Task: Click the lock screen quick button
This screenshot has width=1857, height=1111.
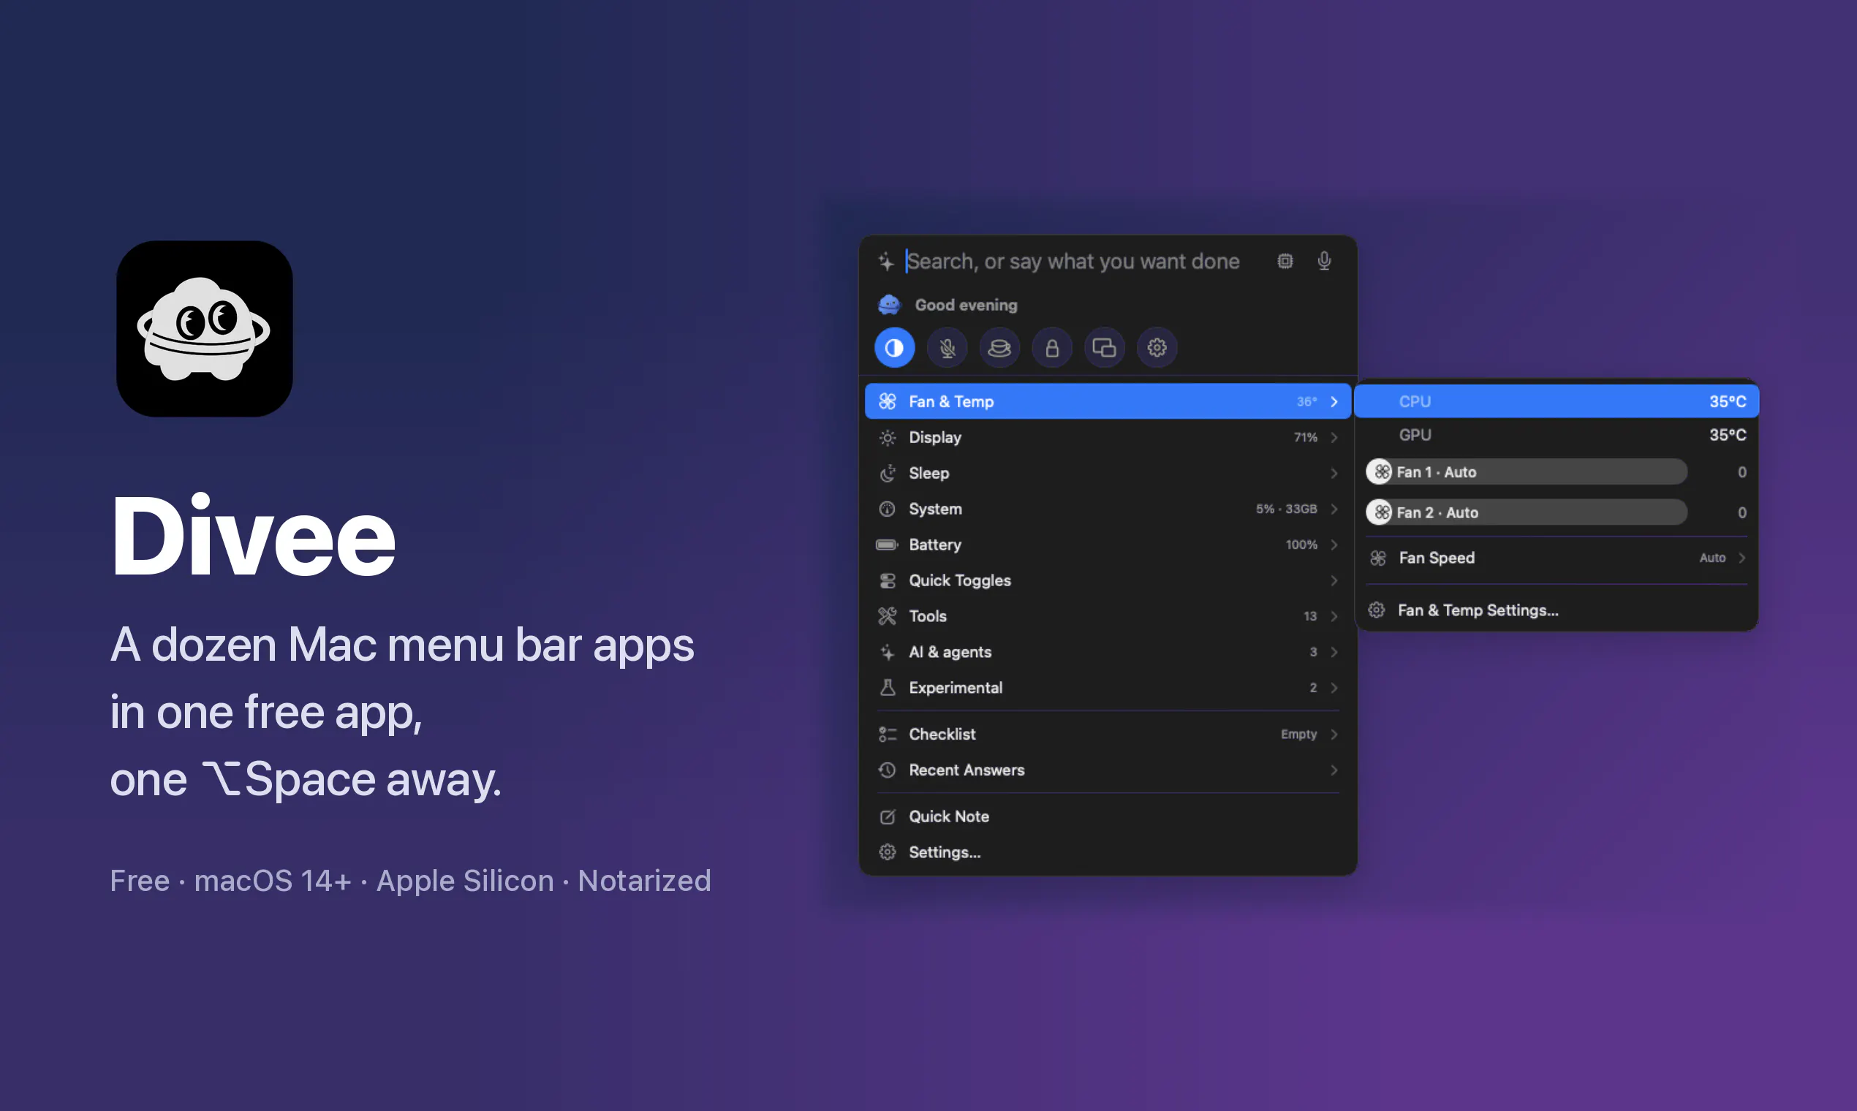Action: (x=1052, y=348)
